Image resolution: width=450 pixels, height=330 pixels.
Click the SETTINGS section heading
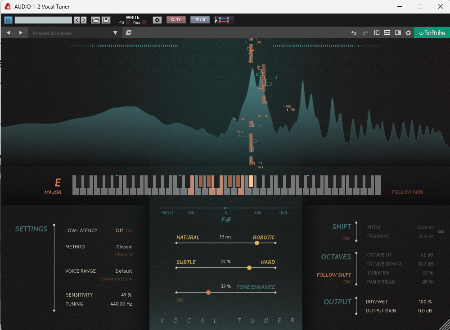coord(31,229)
